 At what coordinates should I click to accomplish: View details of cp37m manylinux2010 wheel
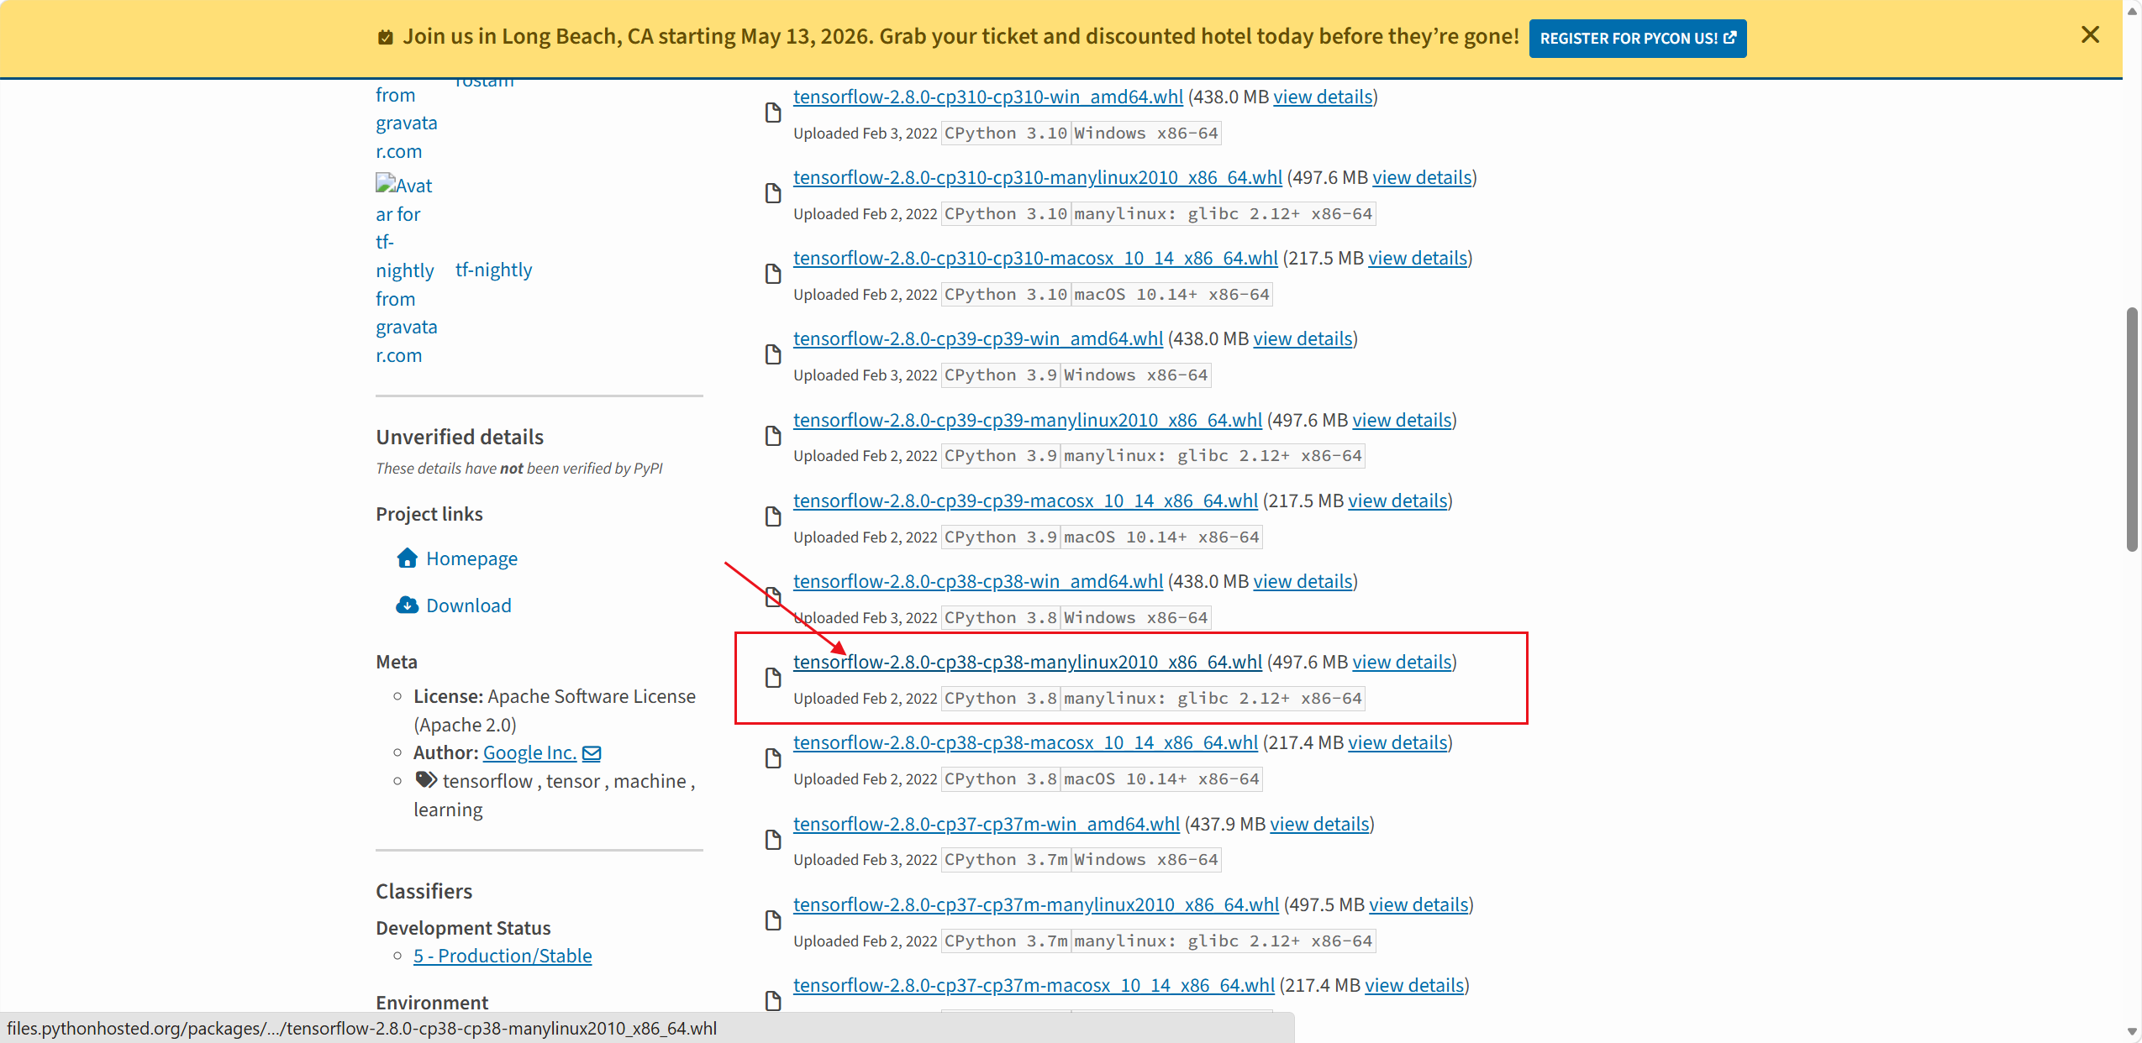click(x=1418, y=904)
